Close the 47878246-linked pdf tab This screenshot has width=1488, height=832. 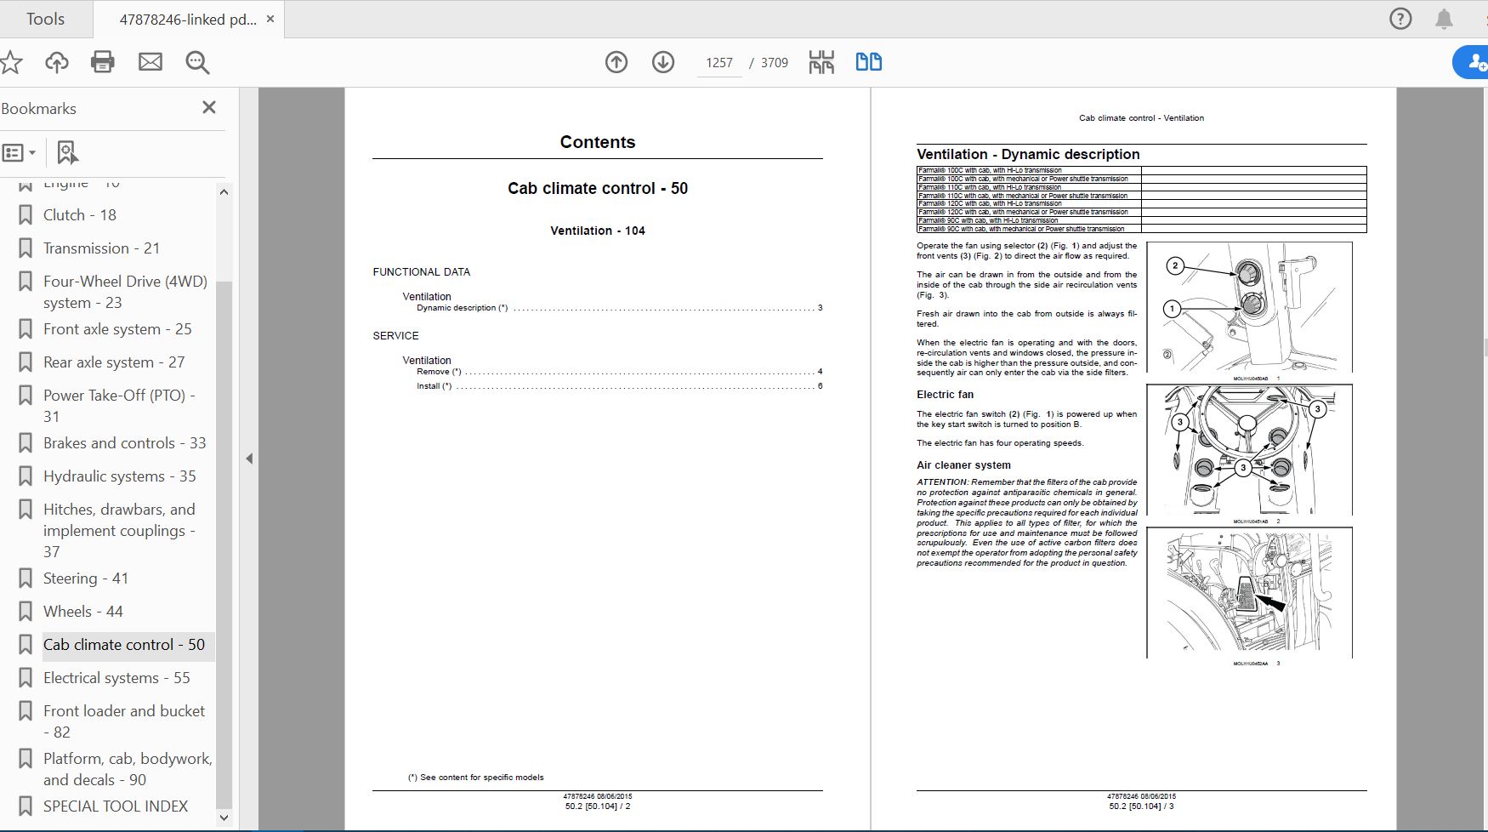point(270,19)
